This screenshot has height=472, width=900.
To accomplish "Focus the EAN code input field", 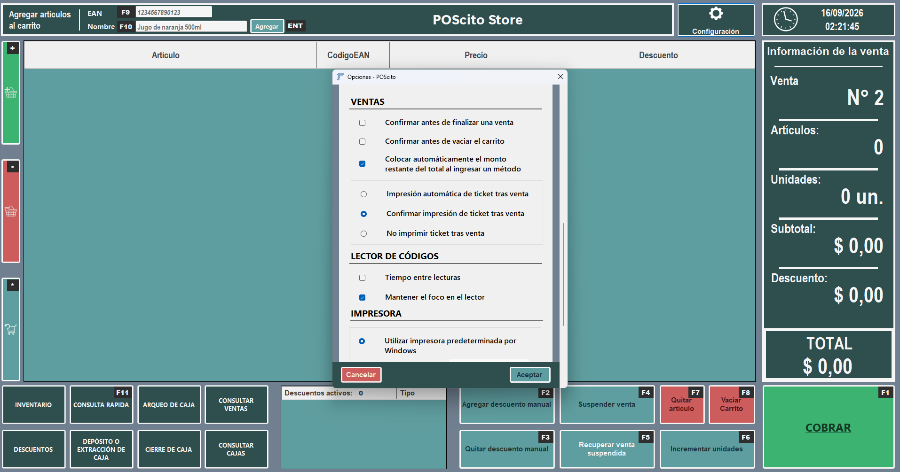I will [x=174, y=12].
